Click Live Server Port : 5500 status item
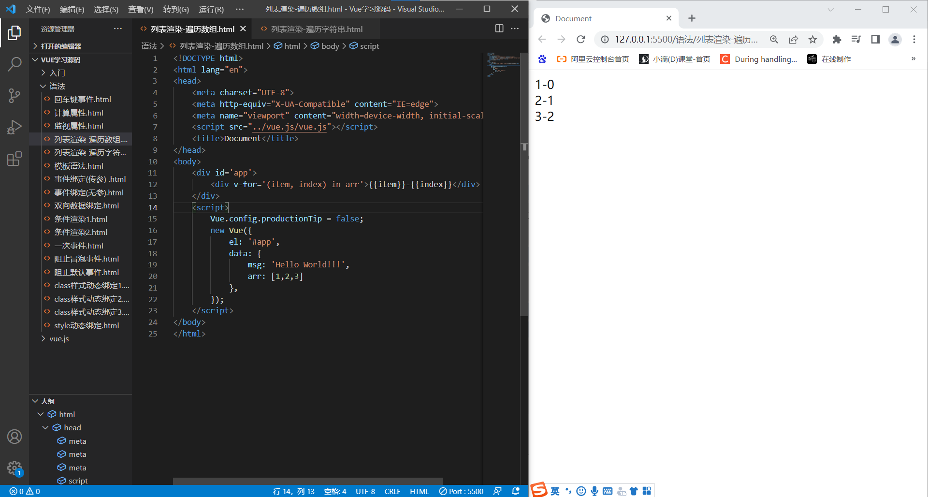Image resolution: width=928 pixels, height=497 pixels. point(461,491)
